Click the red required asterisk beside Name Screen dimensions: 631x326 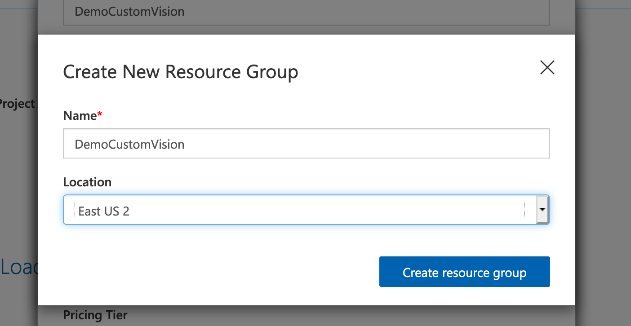pos(100,115)
